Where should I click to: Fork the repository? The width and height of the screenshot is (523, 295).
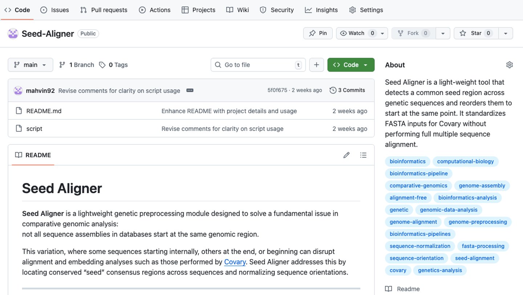(414, 33)
